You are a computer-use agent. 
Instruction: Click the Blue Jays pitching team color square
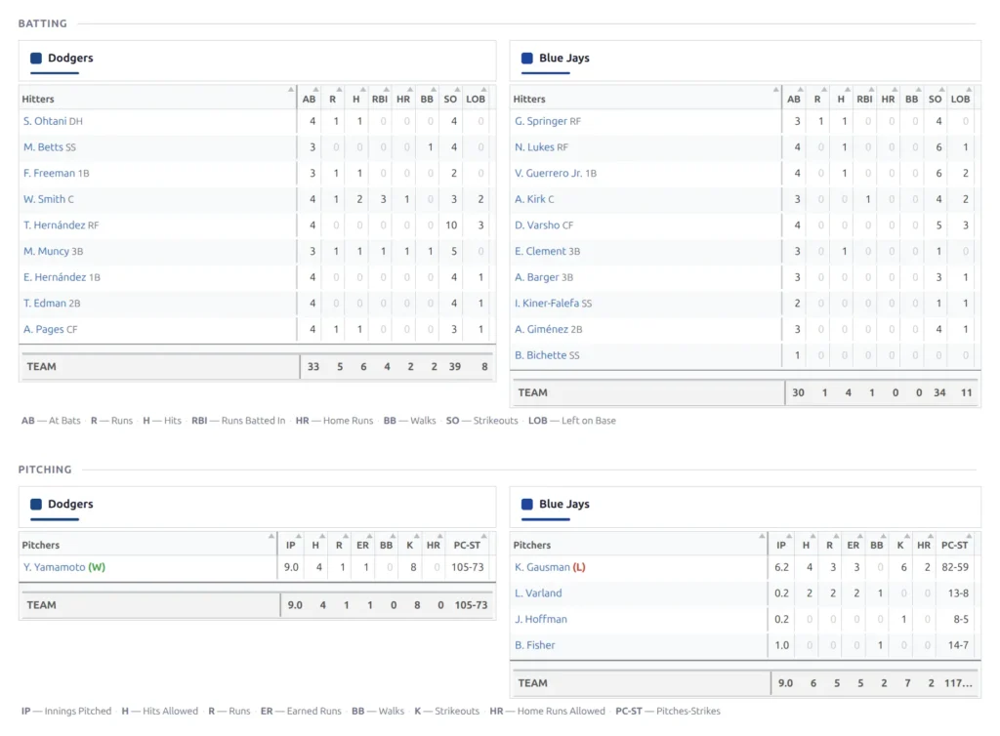(526, 504)
